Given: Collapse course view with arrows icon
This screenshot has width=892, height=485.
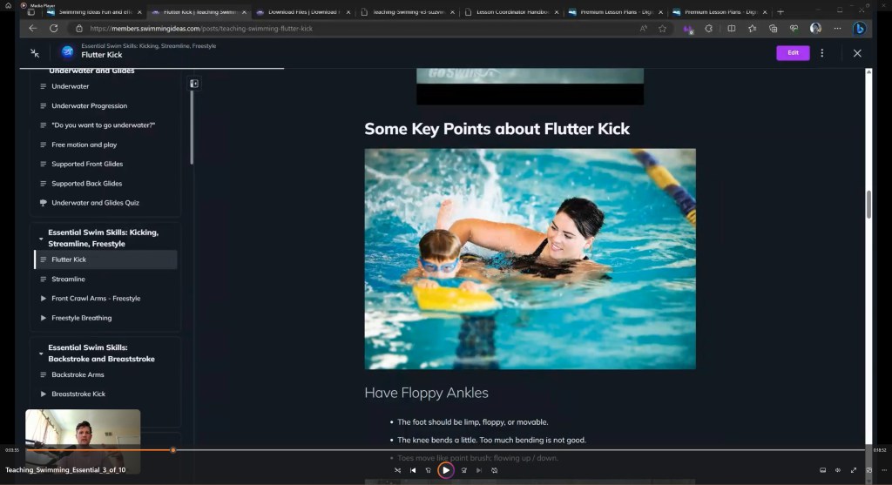Looking at the screenshot, I should (35, 53).
